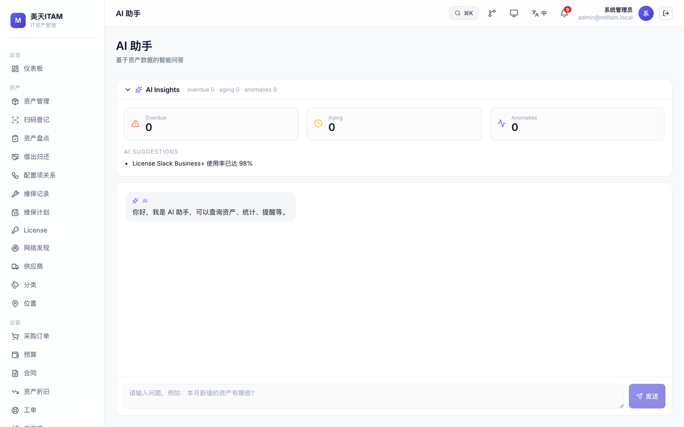This screenshot has width=684, height=427.
Task: Click the 资产折旧 trend-down icon
Action: click(15, 392)
